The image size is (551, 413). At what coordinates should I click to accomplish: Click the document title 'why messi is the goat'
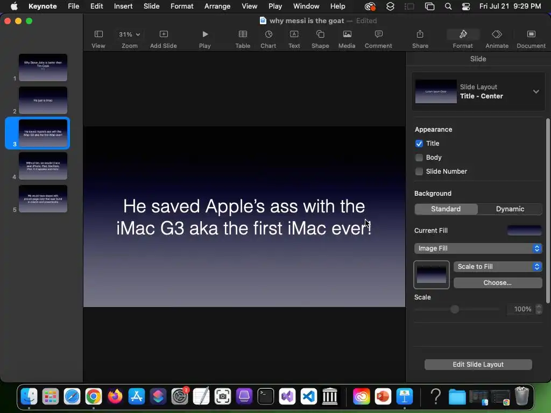tap(306, 21)
